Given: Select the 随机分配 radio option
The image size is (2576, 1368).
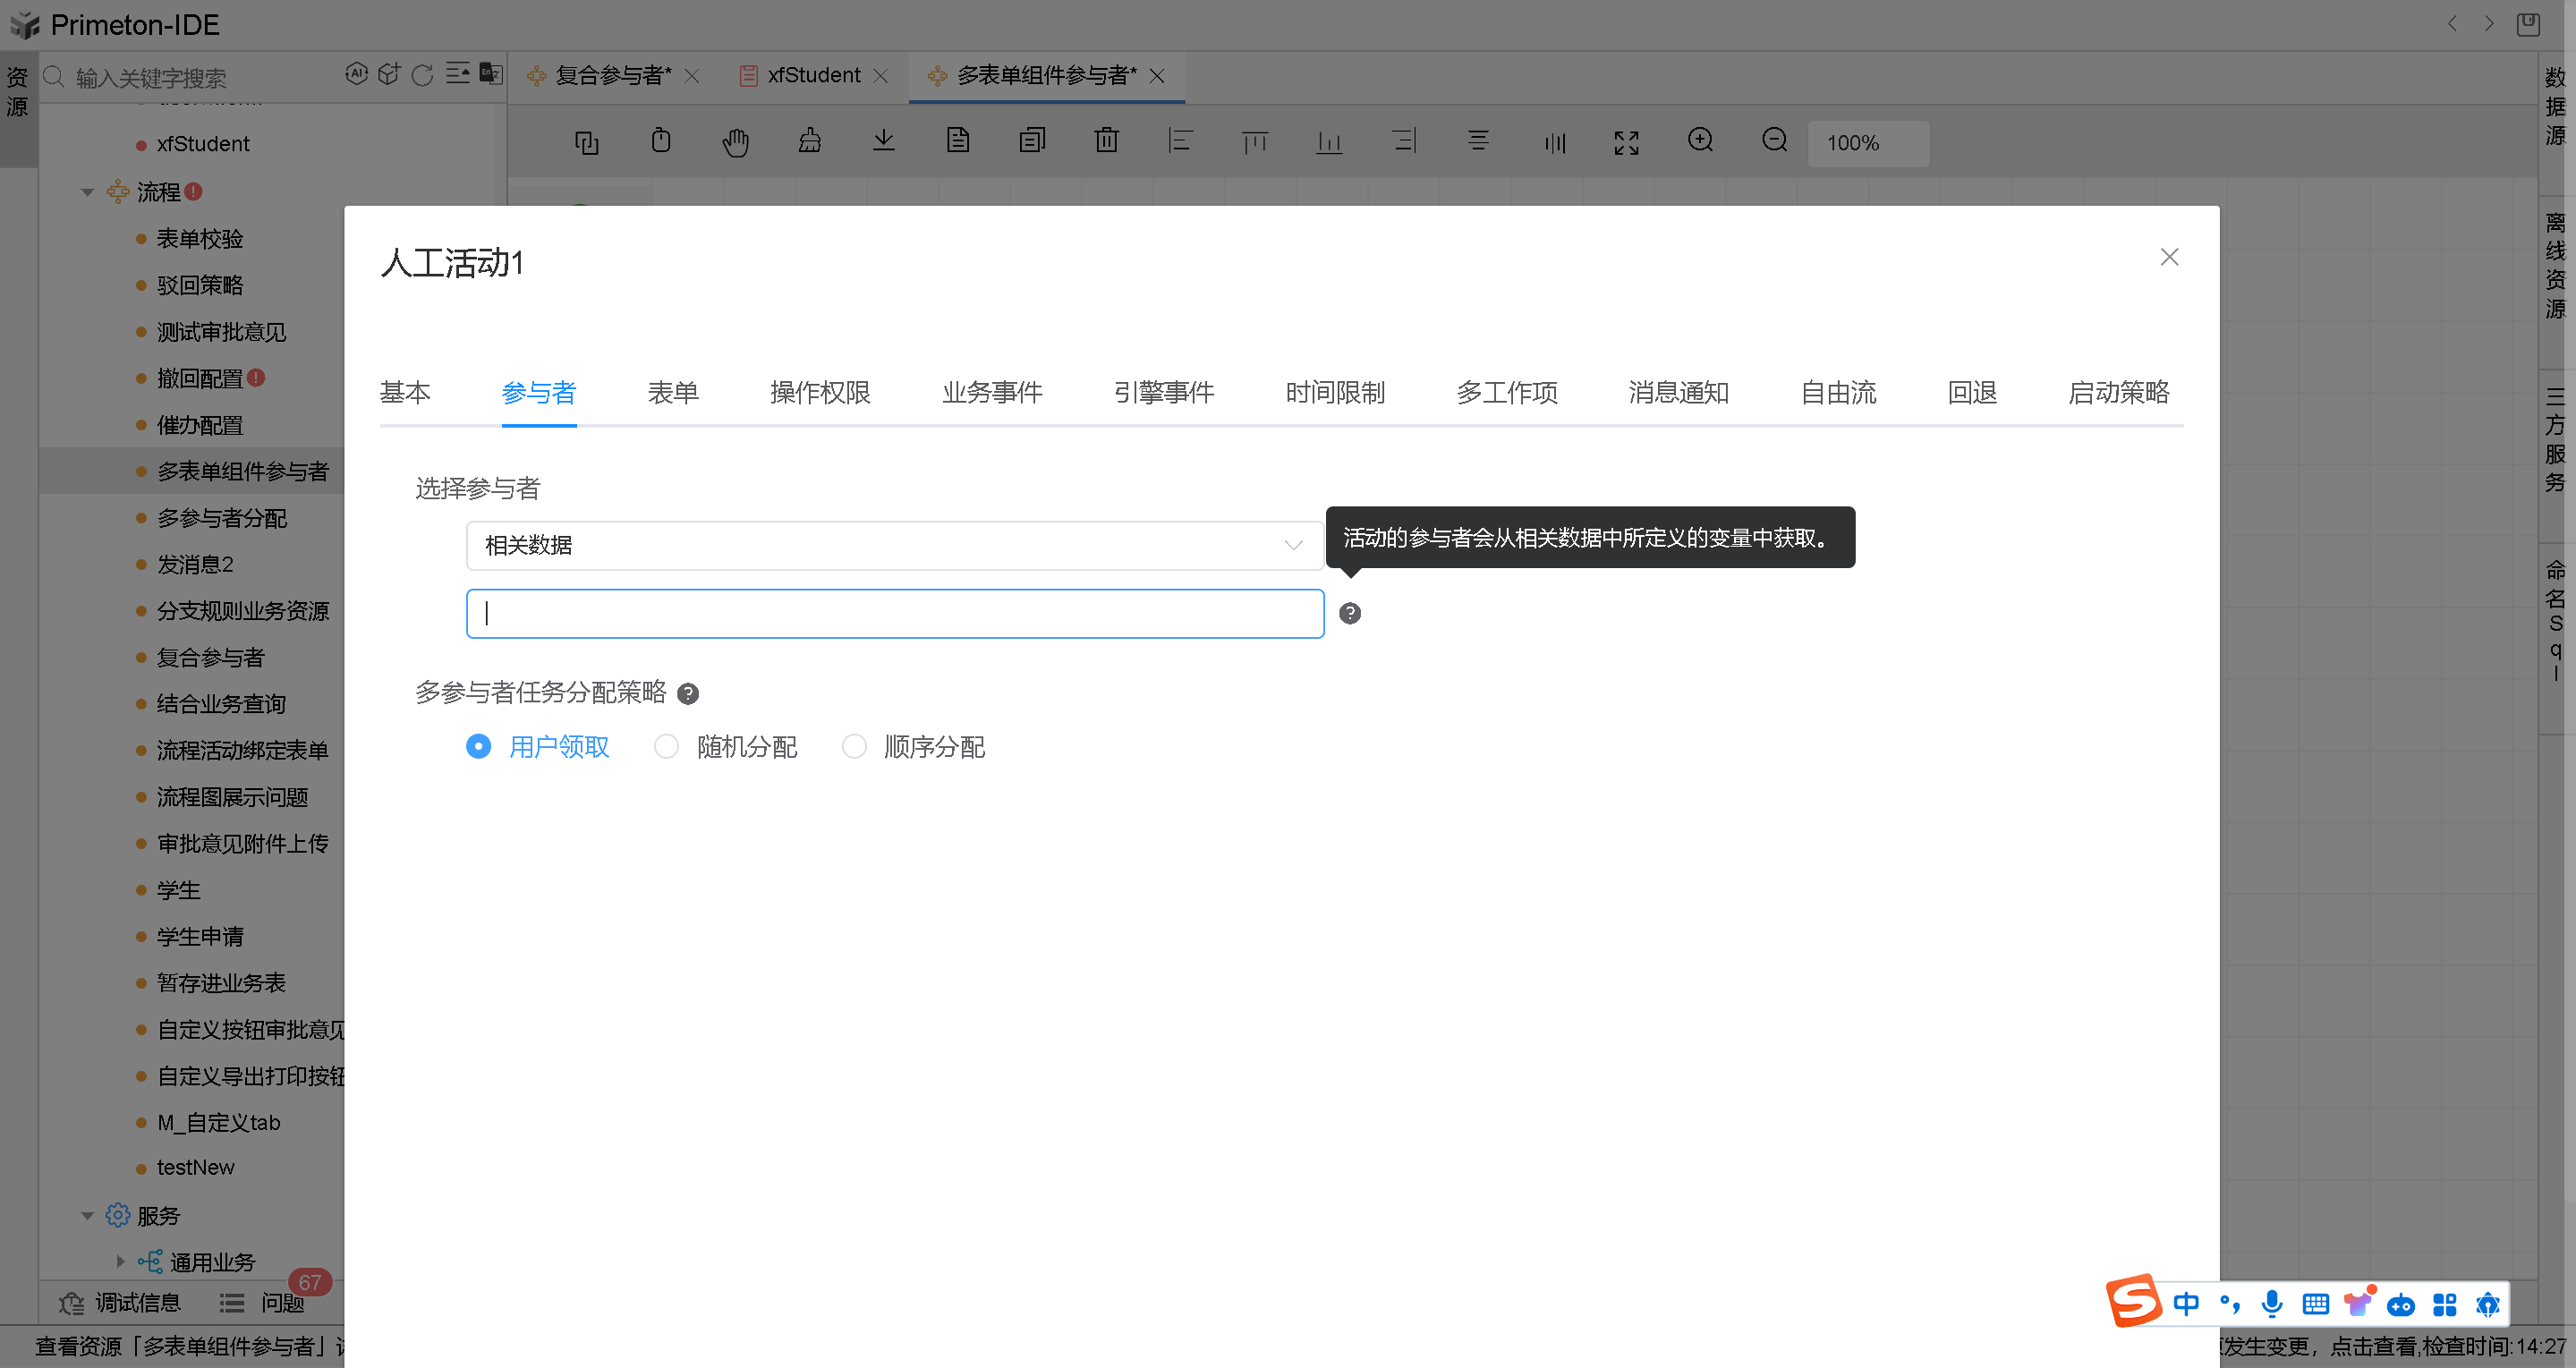Looking at the screenshot, I should pyautogui.click(x=667, y=747).
